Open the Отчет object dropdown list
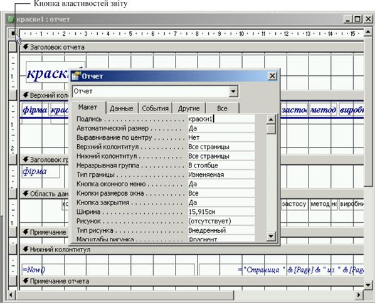Viewport: 375px width, 303px height. (233, 91)
